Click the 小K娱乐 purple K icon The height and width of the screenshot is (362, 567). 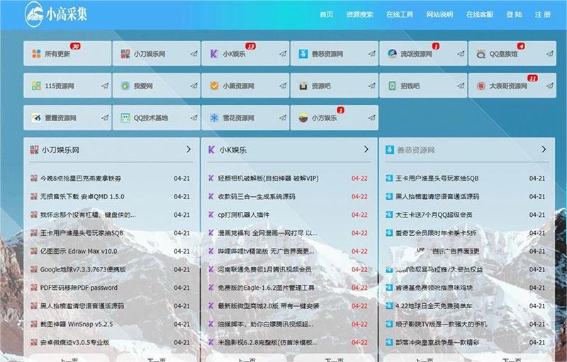point(213,54)
